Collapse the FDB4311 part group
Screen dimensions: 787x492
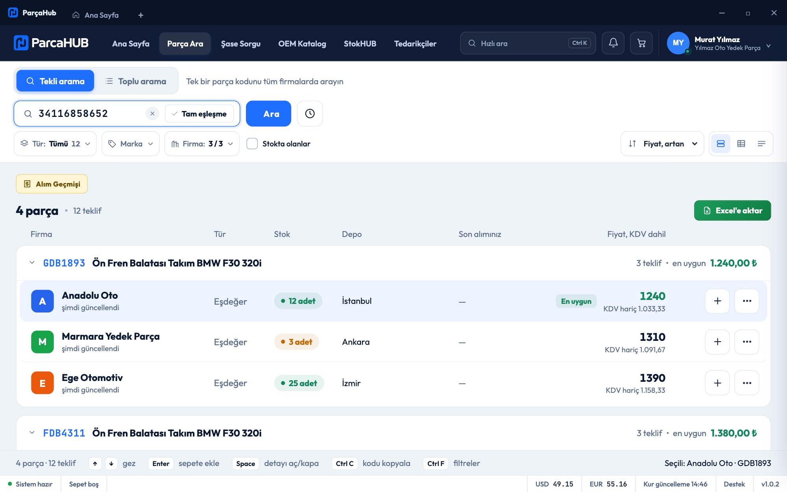click(32, 433)
